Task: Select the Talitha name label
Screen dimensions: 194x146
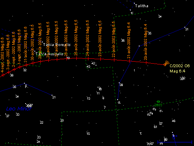Action: pos(142,6)
